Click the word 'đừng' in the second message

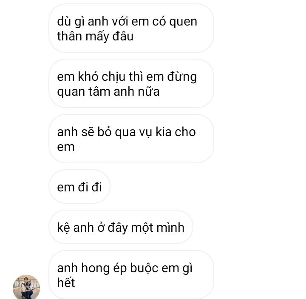[182, 77]
